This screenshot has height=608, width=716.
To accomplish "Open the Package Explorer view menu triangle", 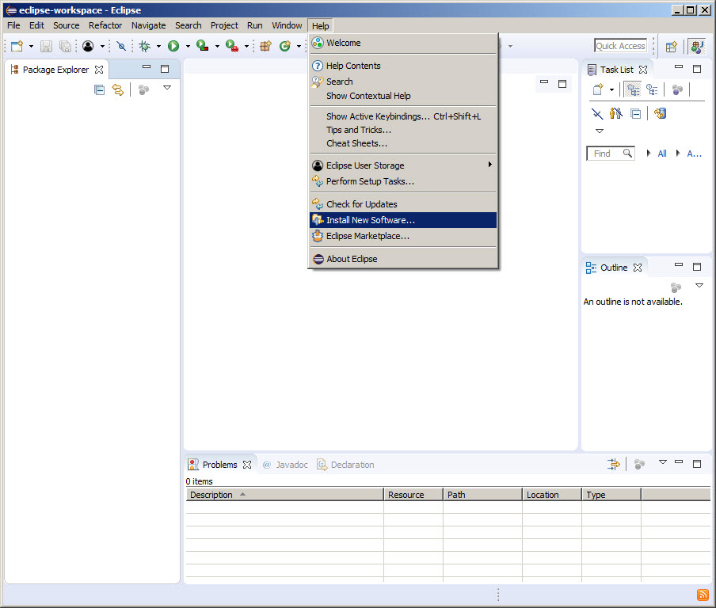I will pyautogui.click(x=167, y=88).
